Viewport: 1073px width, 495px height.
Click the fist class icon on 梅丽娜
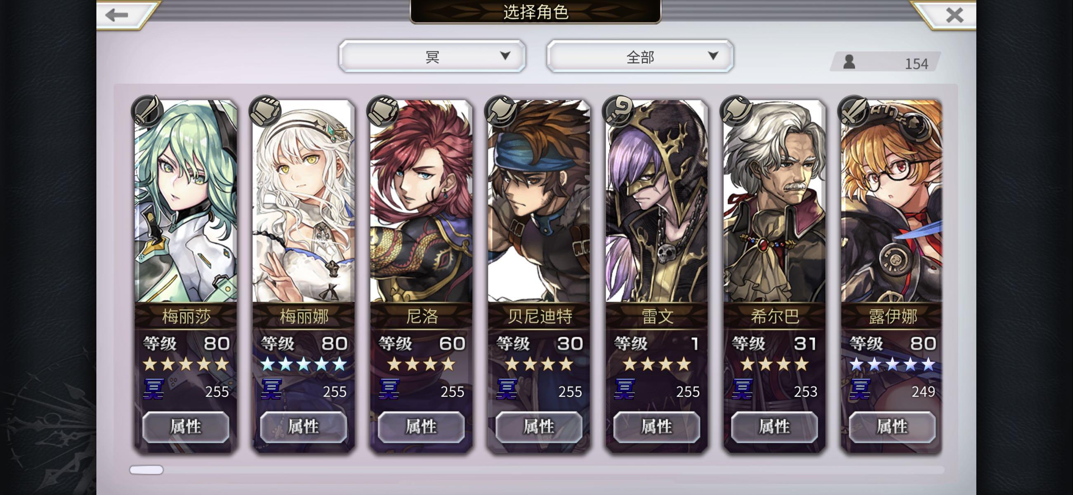coord(265,111)
